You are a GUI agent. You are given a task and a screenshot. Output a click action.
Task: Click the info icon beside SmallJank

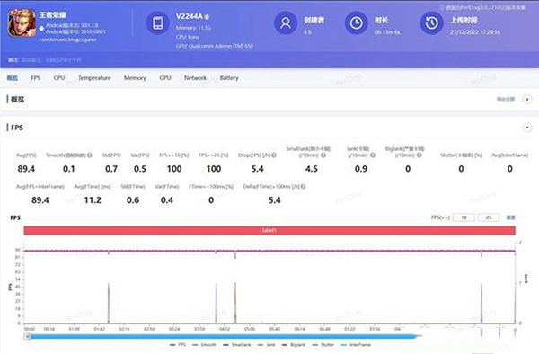[323, 155]
